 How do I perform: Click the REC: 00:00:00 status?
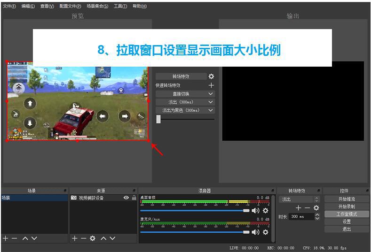[x=281, y=248]
